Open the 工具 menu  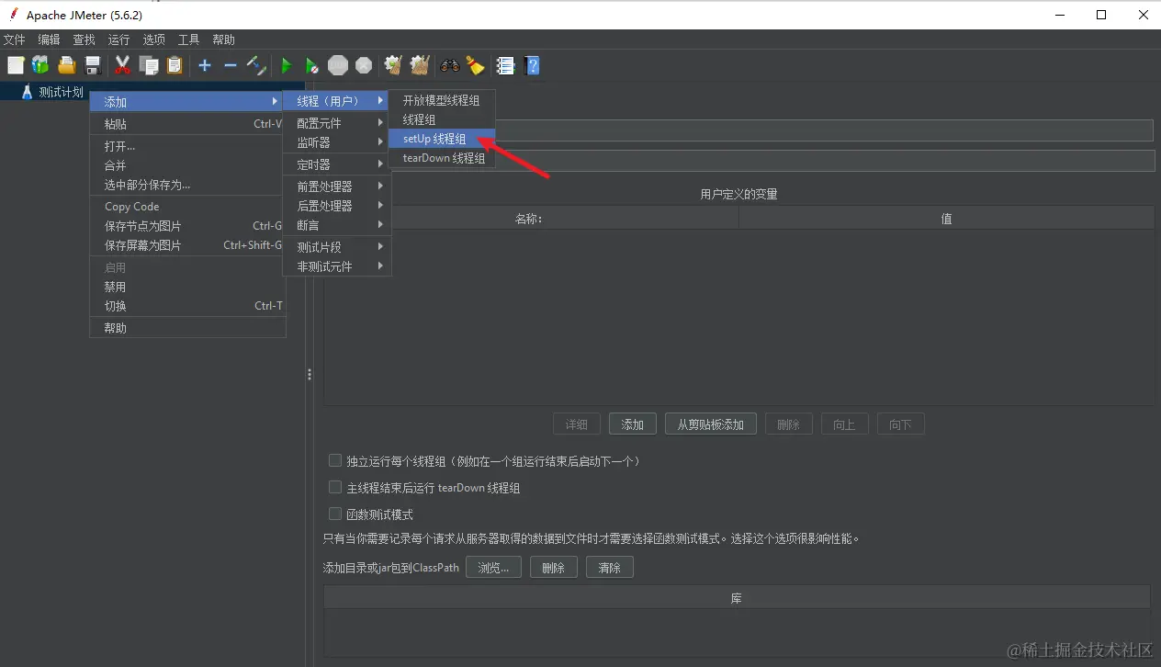[188, 40]
